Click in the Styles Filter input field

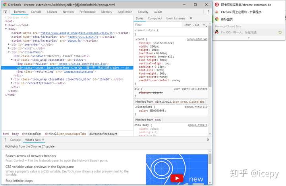[x=158, y=25]
